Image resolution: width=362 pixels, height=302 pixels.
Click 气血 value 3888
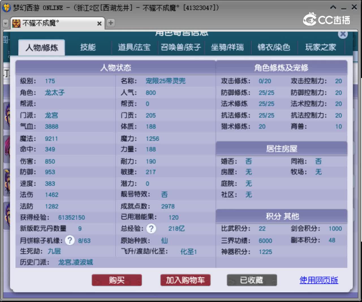52,127
